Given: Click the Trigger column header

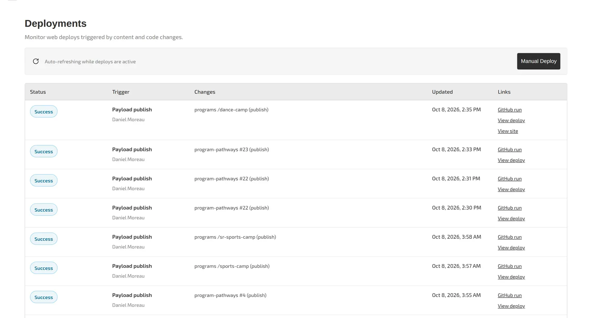Looking at the screenshot, I should [121, 92].
